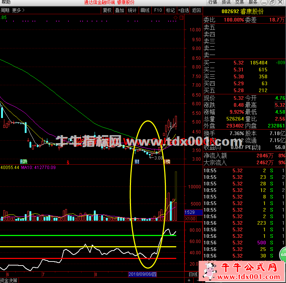Click the 委差 18.7万 value
This screenshot has height=283, width=286.
point(277,20)
